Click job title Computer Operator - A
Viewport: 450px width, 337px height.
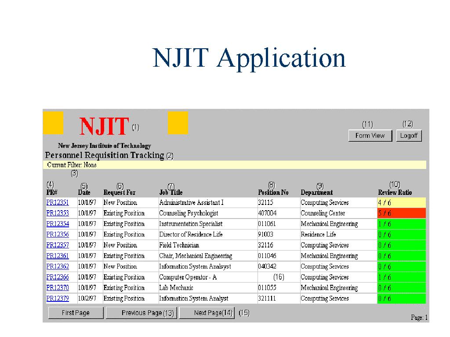point(188,277)
